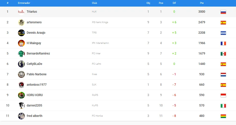The height and width of the screenshot is (125, 236).
Task: Click the French flag in H Mainguy's row
Action: pyautogui.click(x=223, y=43)
